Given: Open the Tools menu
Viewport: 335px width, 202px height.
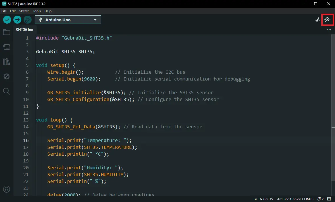Looking at the screenshot, I should point(37,11).
